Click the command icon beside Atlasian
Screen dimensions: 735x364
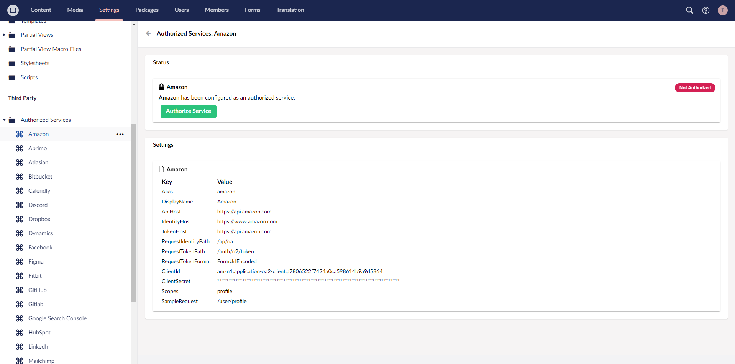point(20,162)
